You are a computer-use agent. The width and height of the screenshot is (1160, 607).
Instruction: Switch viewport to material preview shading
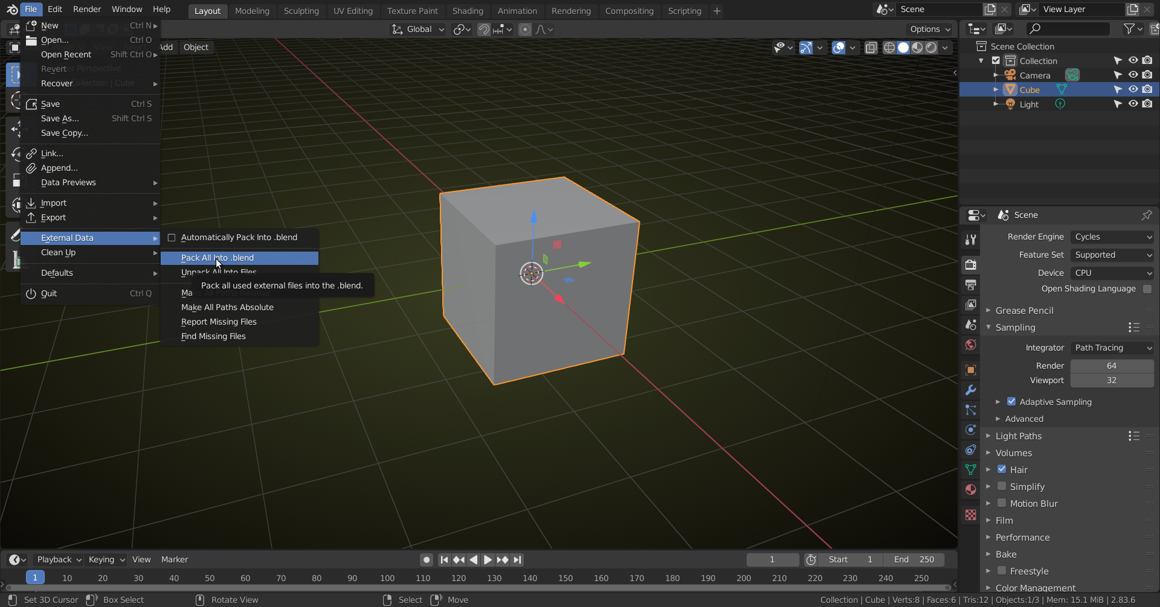(917, 48)
